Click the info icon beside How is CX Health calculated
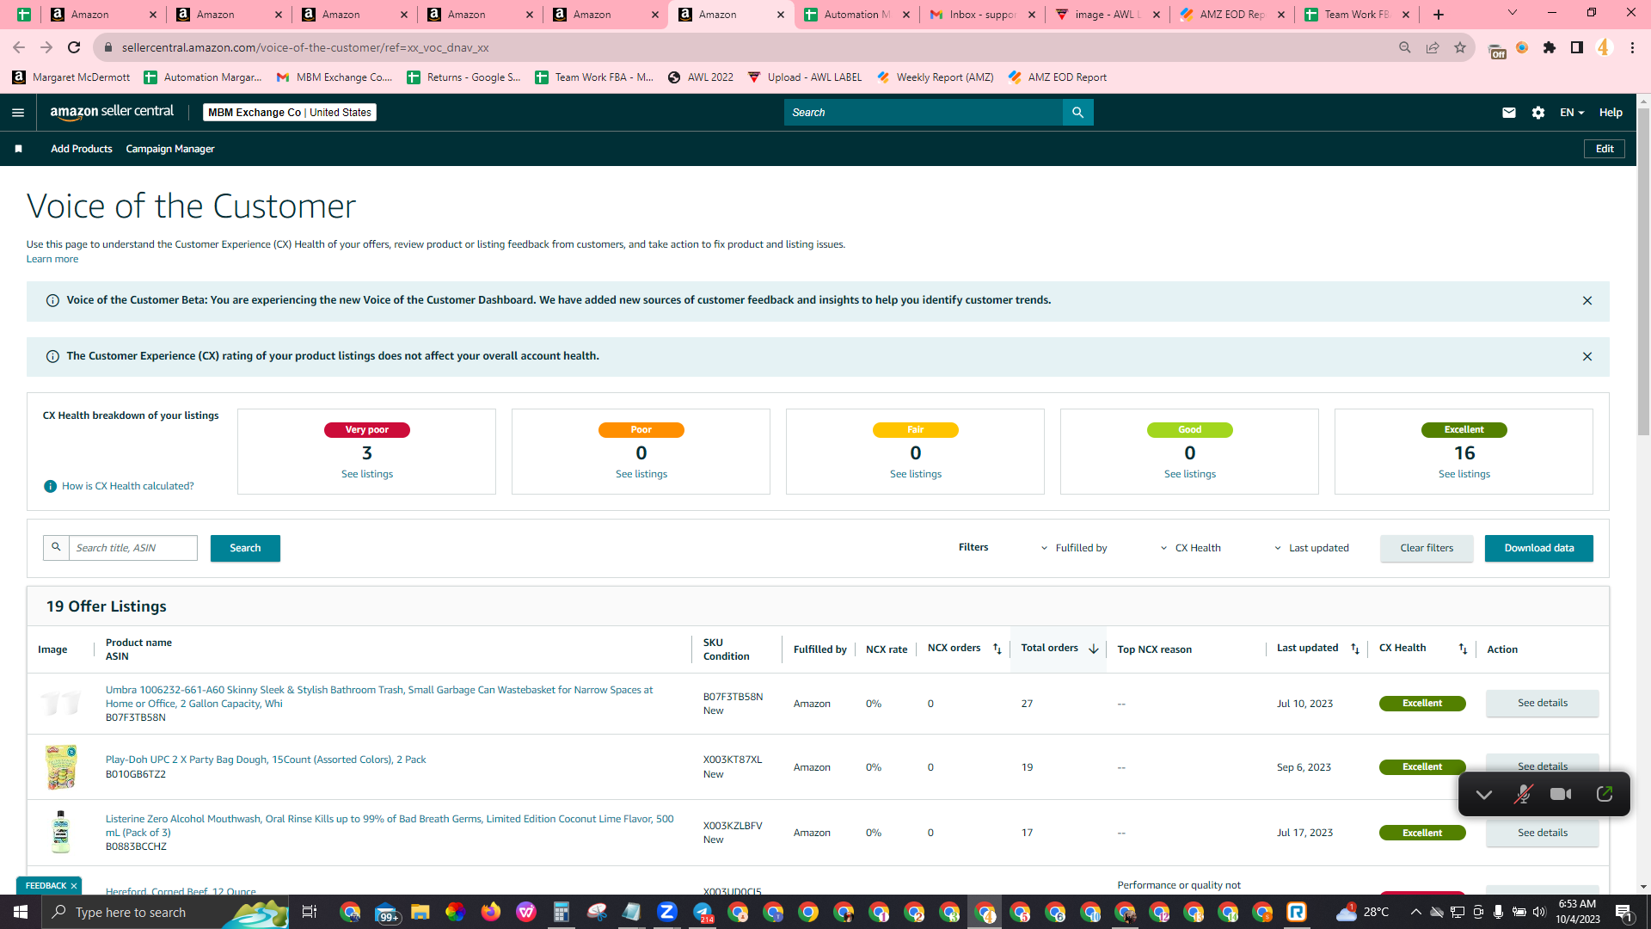 click(x=51, y=487)
